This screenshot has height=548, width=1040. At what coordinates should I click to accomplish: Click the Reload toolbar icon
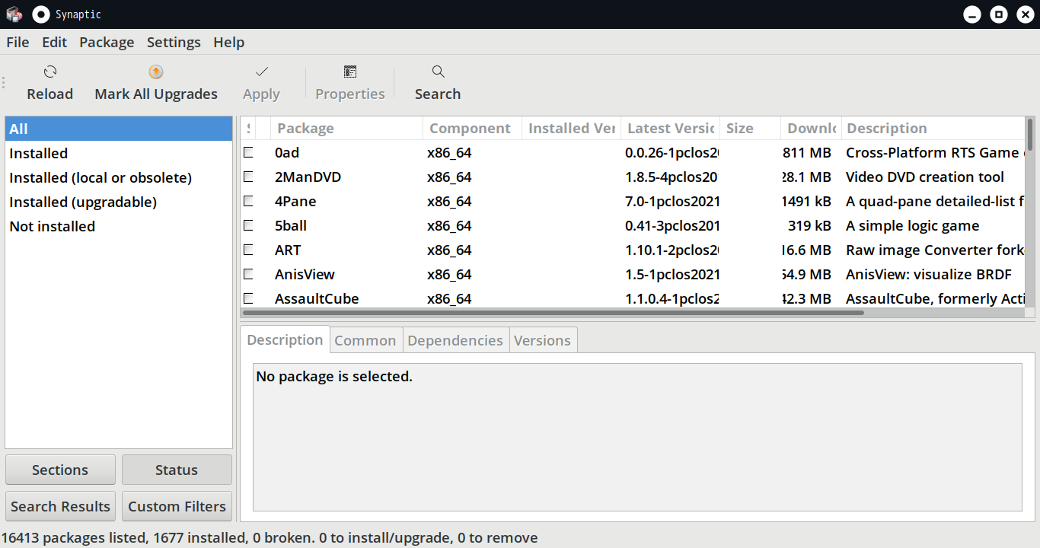point(50,72)
